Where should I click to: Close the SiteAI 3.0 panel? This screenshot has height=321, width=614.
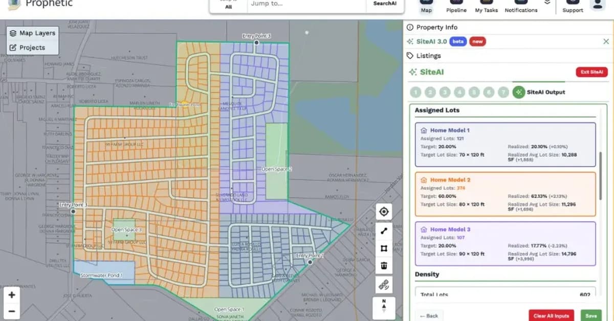pos(606,41)
